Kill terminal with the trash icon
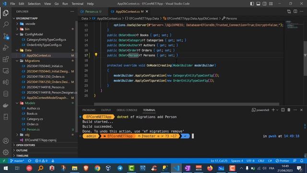307x173 pixels. pyautogui.click(x=289, y=110)
